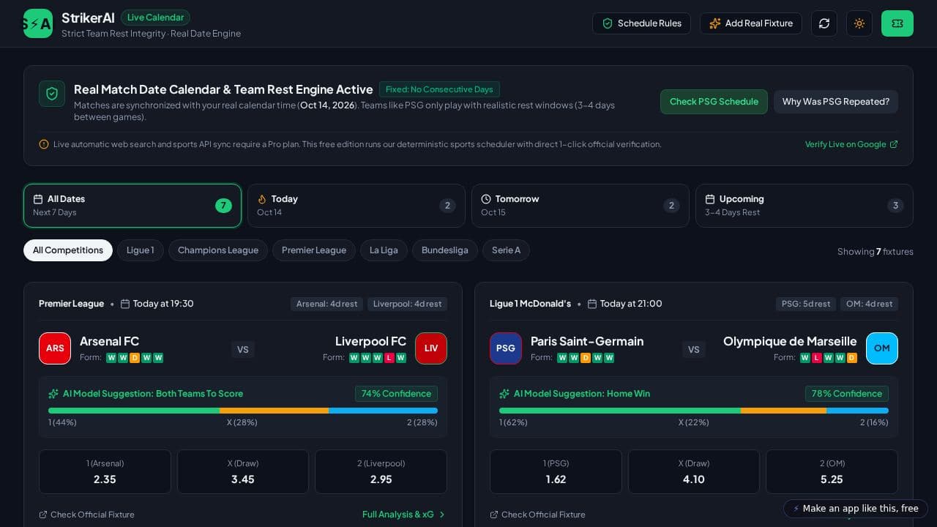
Task: Select odds 1 (Arsenal) 2.35
Action: [x=105, y=472]
